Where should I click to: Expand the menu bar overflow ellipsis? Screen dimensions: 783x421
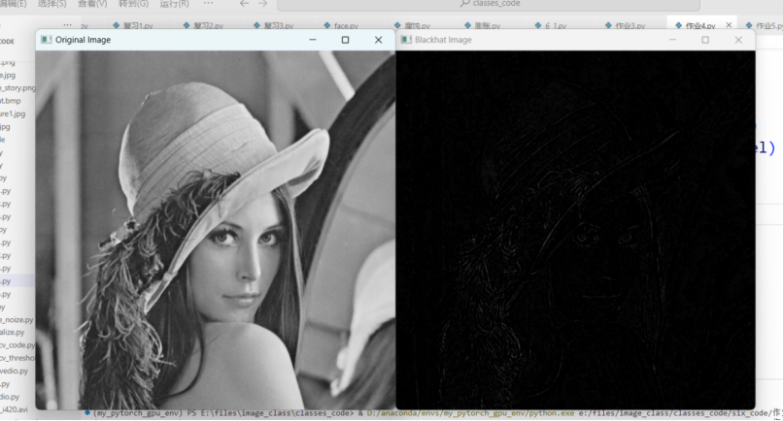[x=208, y=3]
